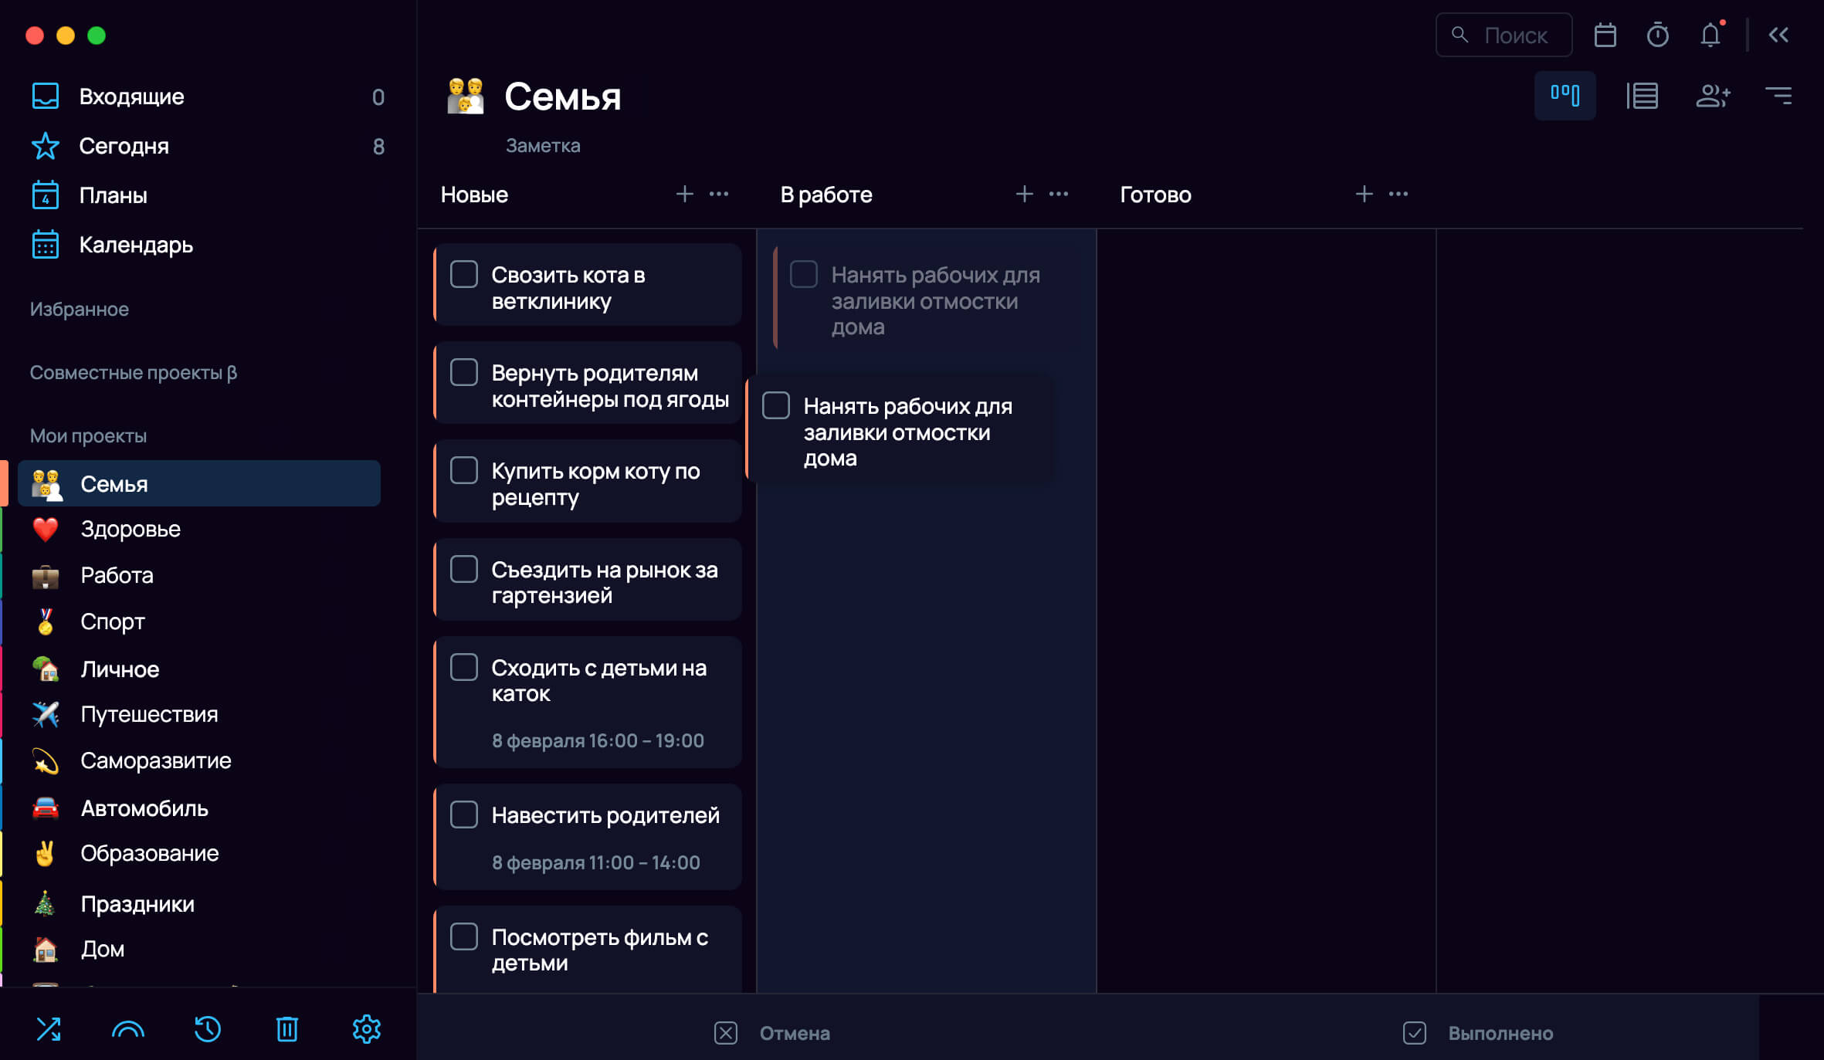Screen dimensions: 1824x1060
Task: Switch to list view icon
Action: click(x=1642, y=96)
